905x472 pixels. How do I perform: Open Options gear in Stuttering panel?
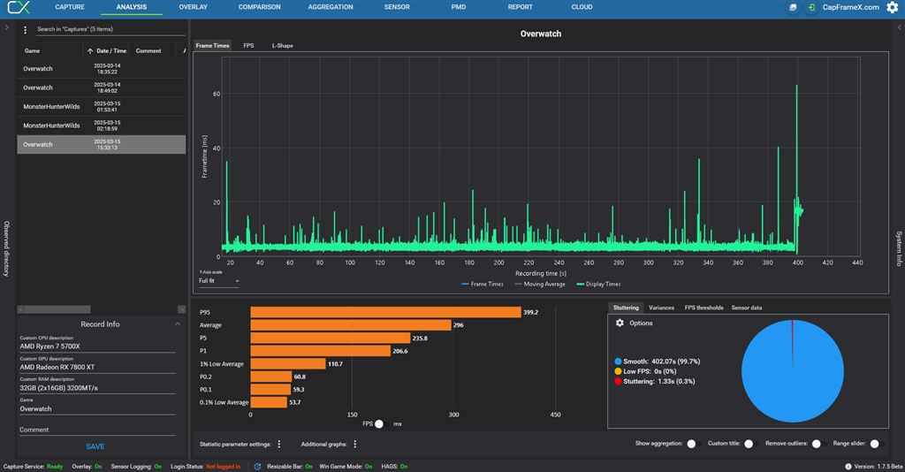(620, 324)
